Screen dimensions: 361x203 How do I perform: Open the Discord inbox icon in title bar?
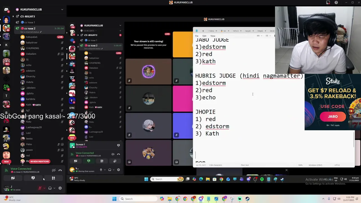click(x=328, y=3)
